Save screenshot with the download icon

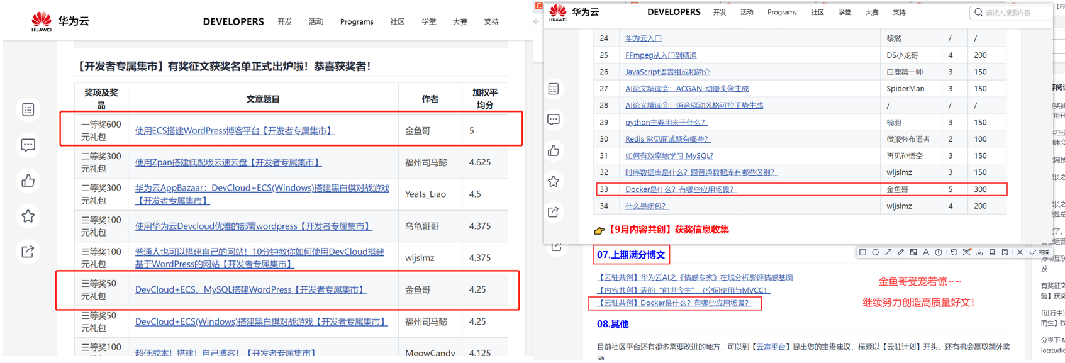coord(979,252)
